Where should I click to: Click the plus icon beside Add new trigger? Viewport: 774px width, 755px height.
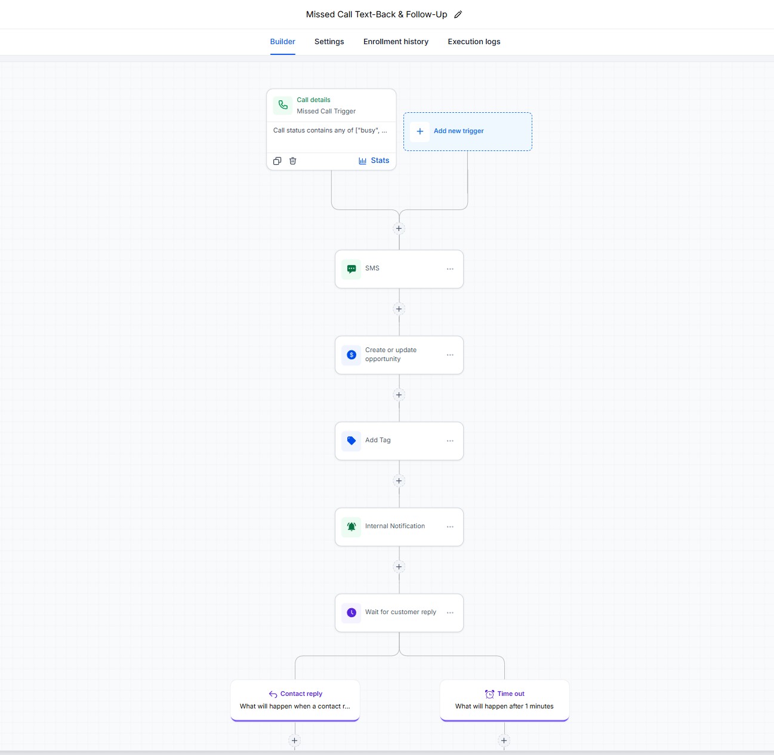(x=420, y=131)
